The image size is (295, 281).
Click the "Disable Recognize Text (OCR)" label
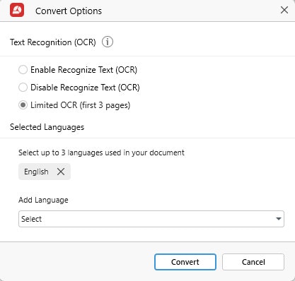85,88
